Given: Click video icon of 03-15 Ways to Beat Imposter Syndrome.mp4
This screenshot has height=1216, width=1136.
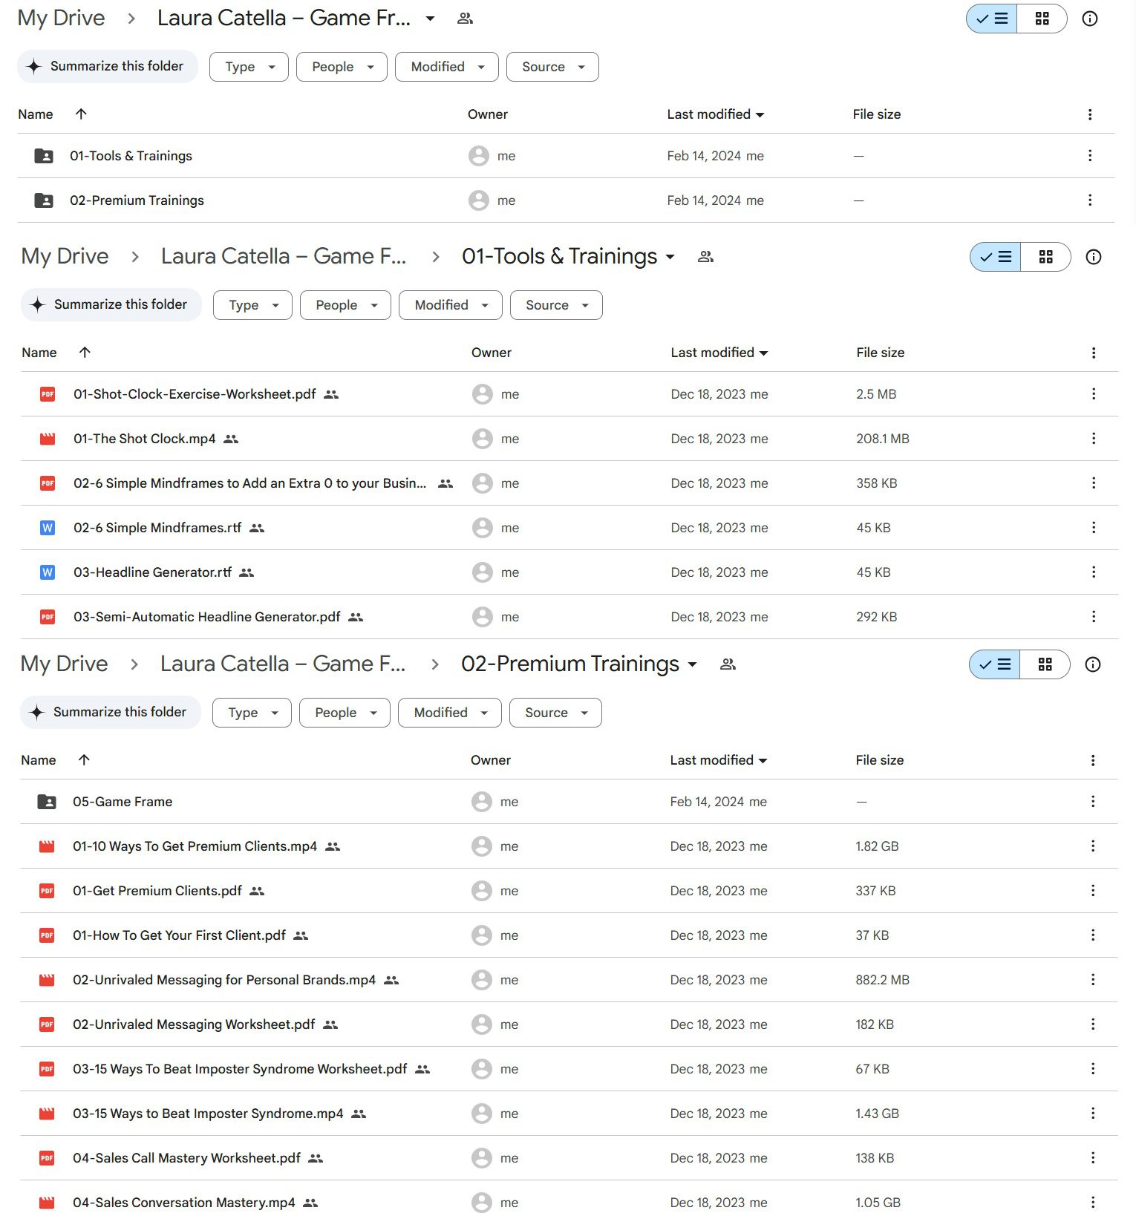Looking at the screenshot, I should [47, 1114].
